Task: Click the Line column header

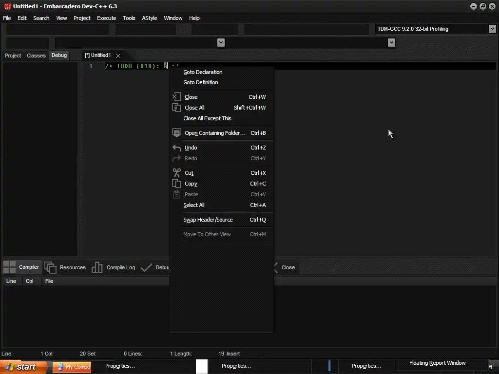Action: 11,281
